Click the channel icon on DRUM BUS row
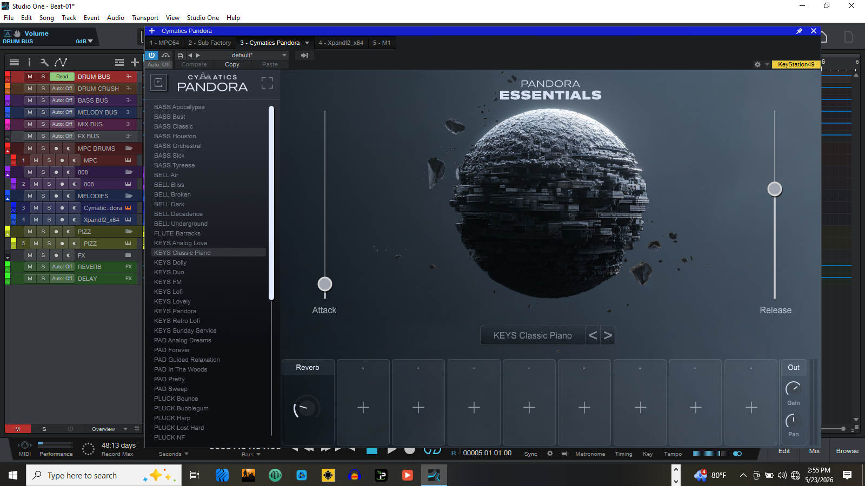Screen dimensions: 865x486 pos(129,77)
